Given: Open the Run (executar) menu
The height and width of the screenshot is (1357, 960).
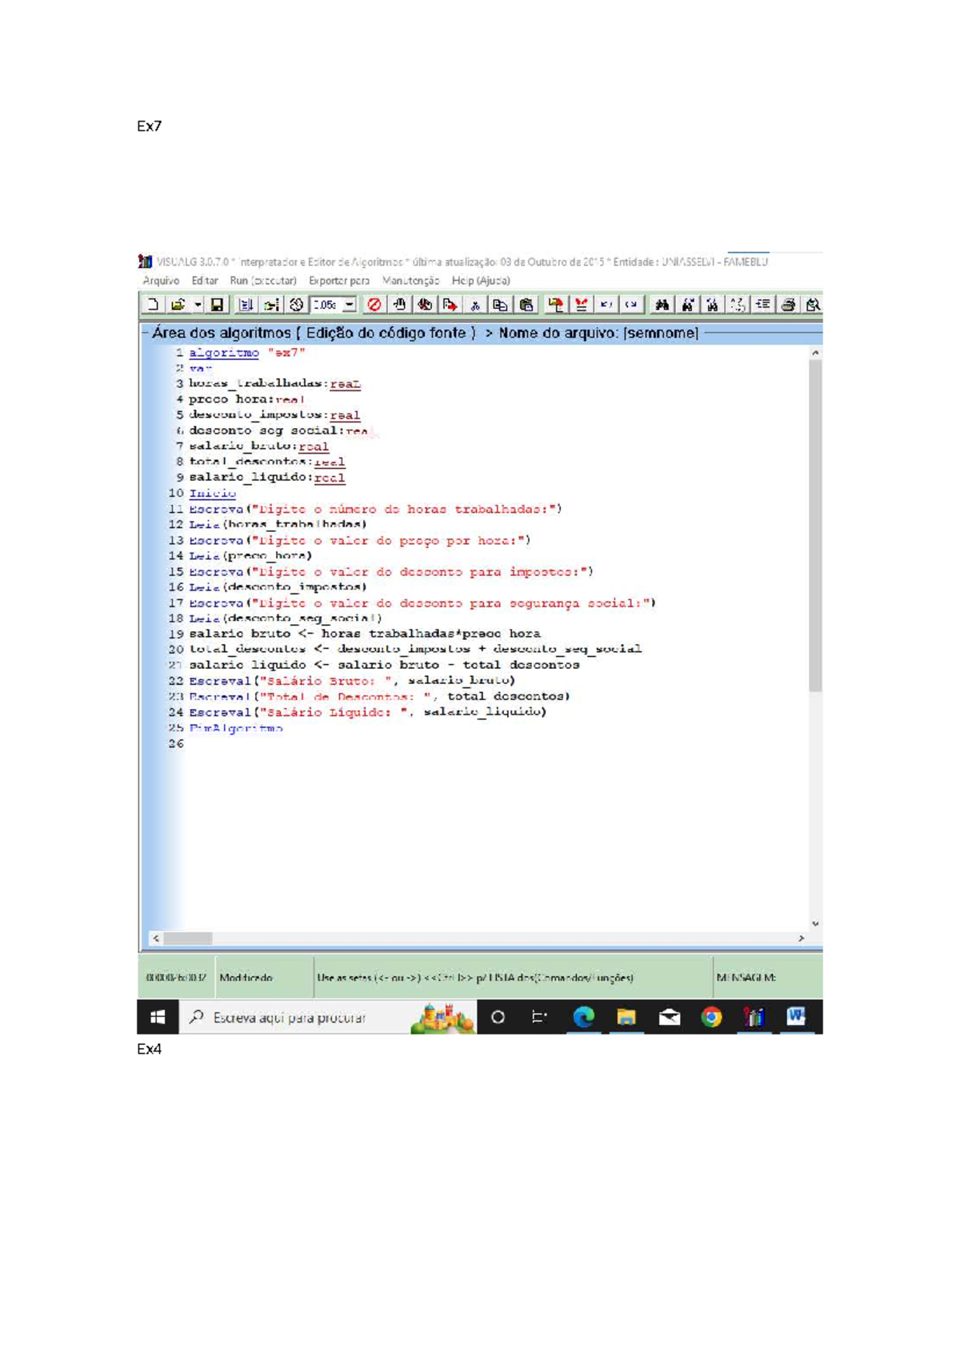Looking at the screenshot, I should 262,281.
